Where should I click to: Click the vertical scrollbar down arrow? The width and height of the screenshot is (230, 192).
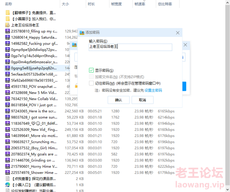coord(227,190)
